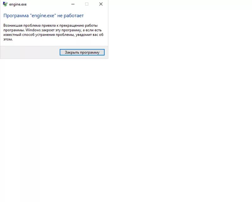Click the "Закрыть программу" button
The height and width of the screenshot is (202, 252).
tap(82, 52)
